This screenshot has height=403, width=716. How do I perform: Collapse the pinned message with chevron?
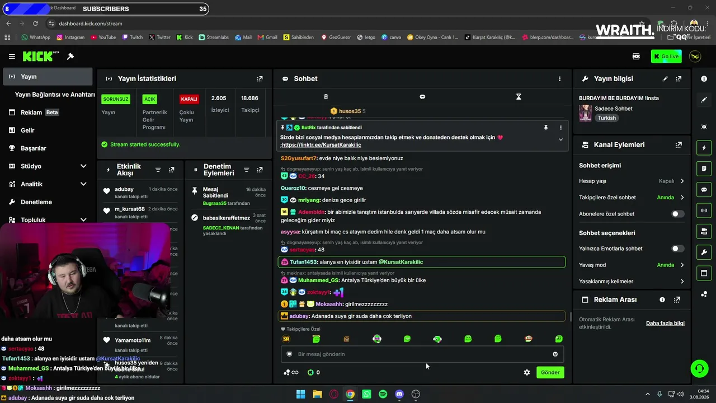point(560,139)
